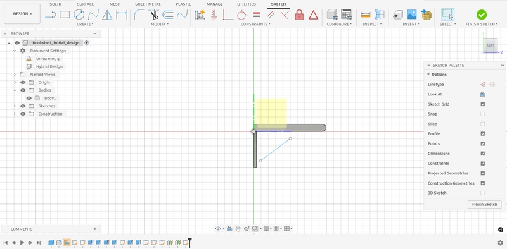Uncheck the Projected Geometries checkbox
This screenshot has height=249, width=507.
coord(483,173)
